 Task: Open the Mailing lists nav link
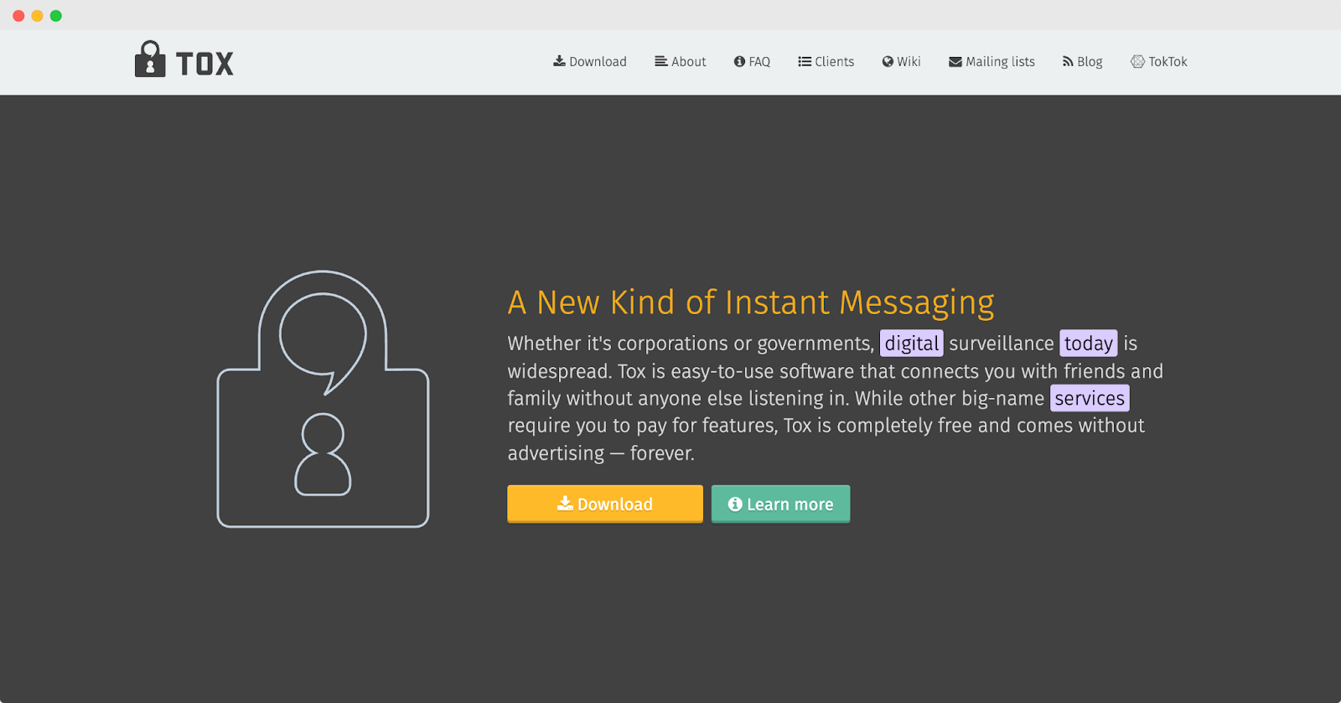tap(992, 61)
